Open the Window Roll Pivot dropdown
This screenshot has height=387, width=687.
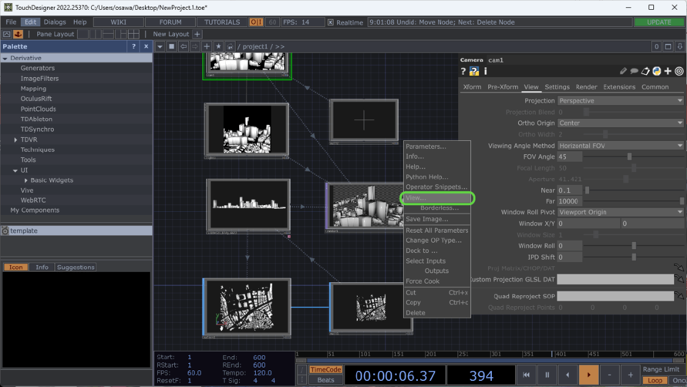pos(620,212)
